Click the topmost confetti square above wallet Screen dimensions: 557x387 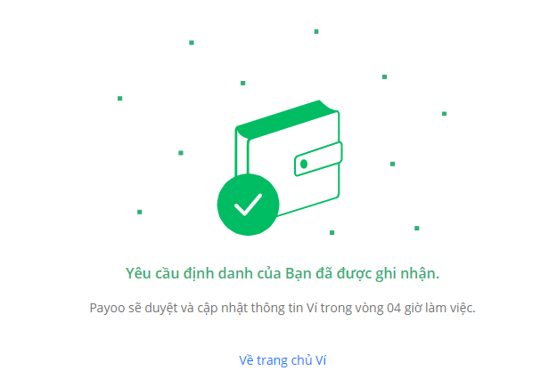316,31
